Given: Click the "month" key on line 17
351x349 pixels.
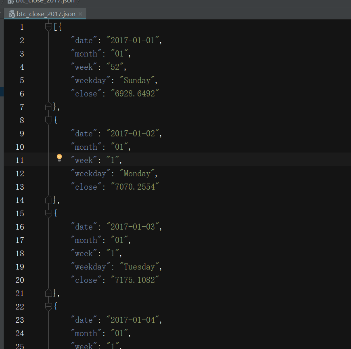Looking at the screenshot, I should tap(86, 240).
